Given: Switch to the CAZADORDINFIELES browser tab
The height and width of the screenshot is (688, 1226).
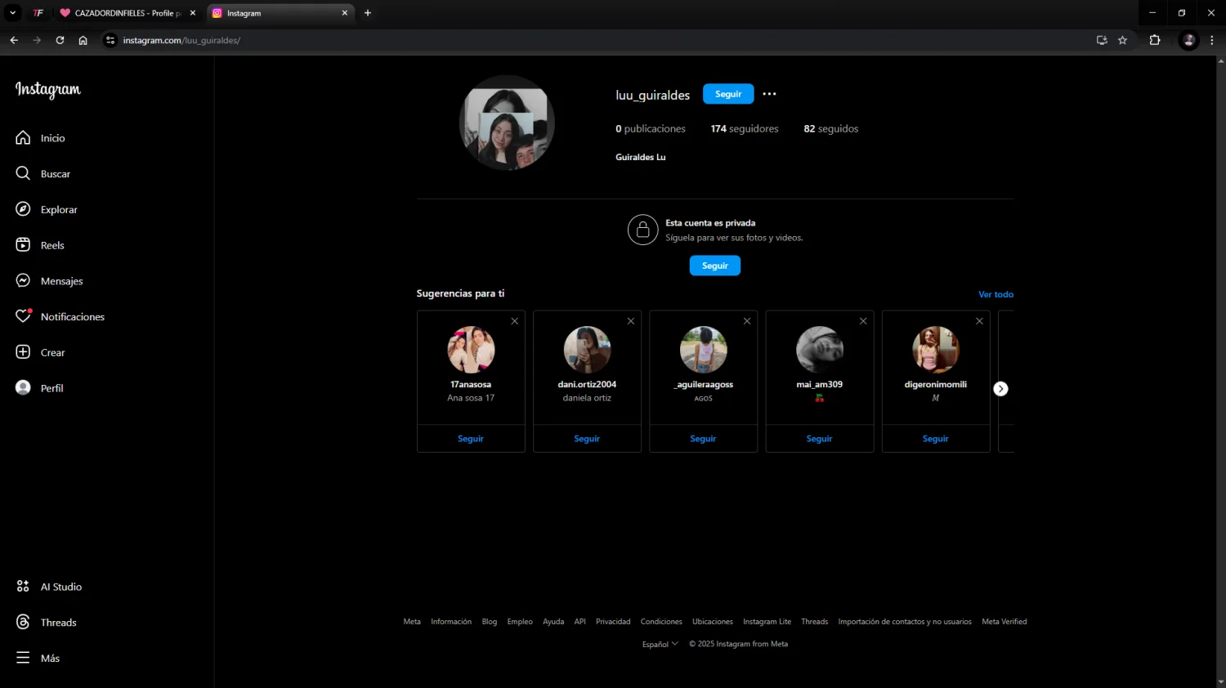Looking at the screenshot, I should [128, 13].
